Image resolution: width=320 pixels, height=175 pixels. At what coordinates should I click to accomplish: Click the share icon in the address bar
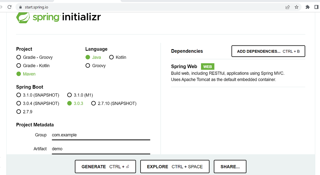pos(287,7)
